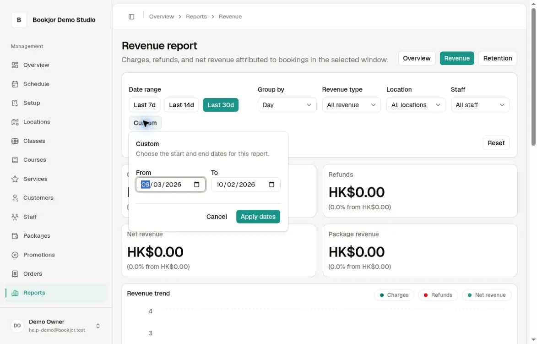Click Cancel in the Custom popup

(217, 217)
